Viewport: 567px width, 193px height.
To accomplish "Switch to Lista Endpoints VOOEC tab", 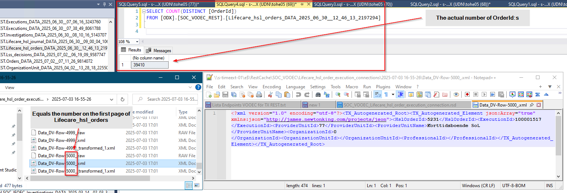I will coord(253,105).
